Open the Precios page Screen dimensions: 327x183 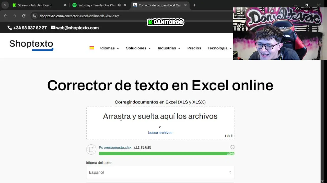[194, 48]
